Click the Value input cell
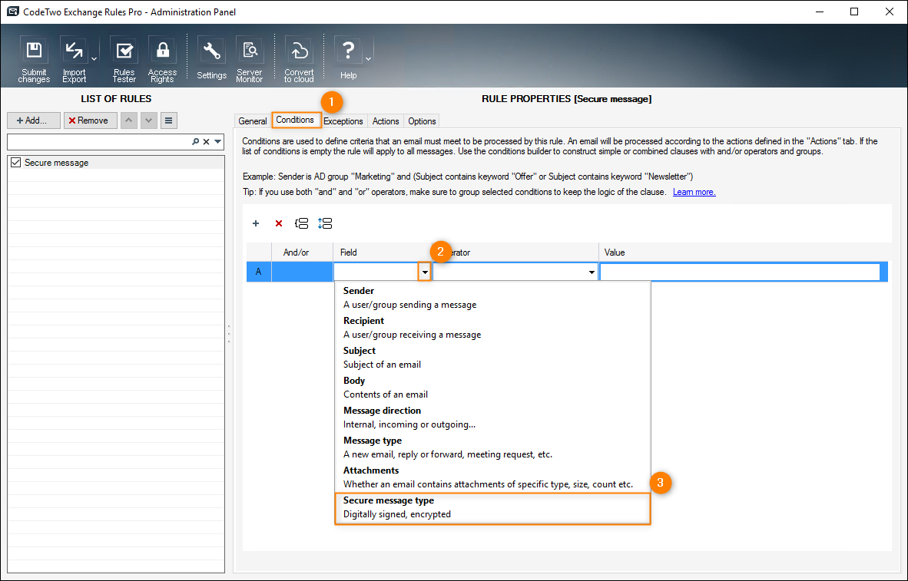908x581 pixels. point(740,272)
